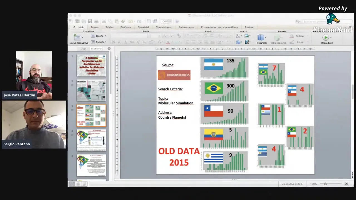The image size is (356, 200).
Task: Switch to Esquema pane tab
Action: (x=96, y=49)
